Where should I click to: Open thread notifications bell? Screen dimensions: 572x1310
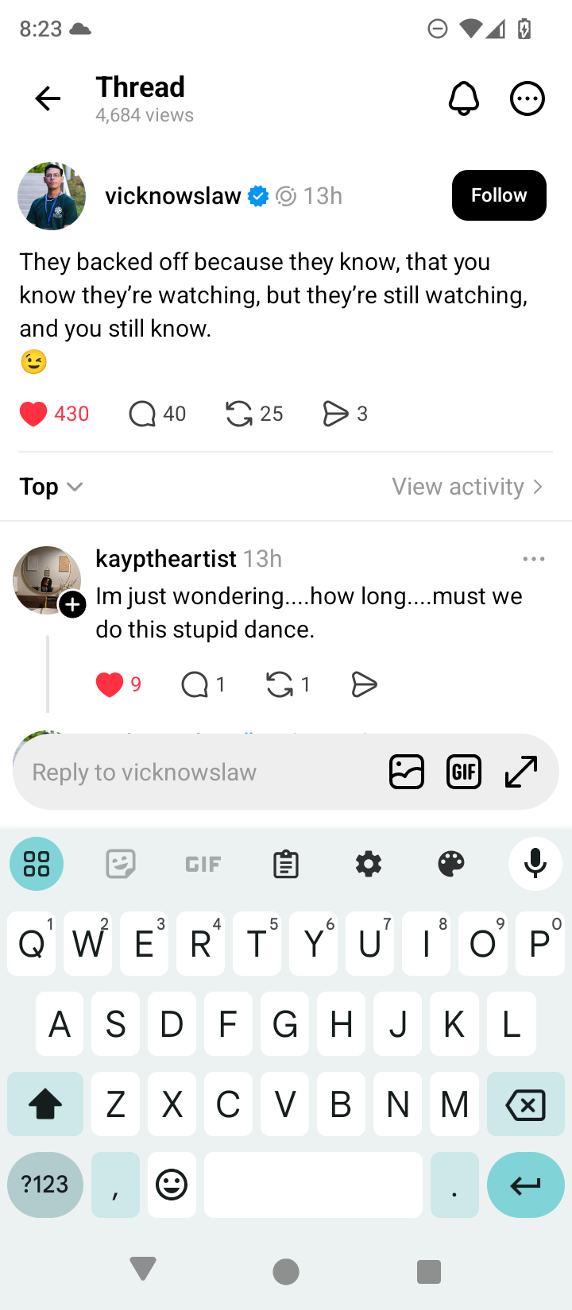coord(464,99)
